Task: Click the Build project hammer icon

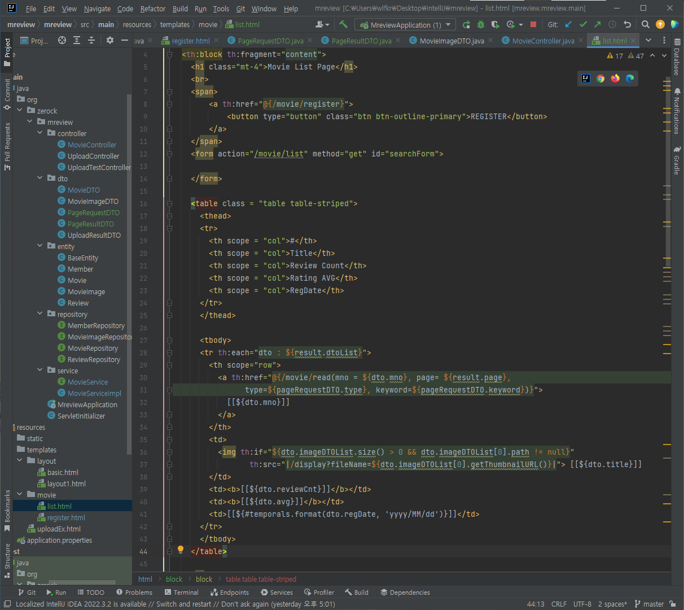Action: tap(343, 24)
